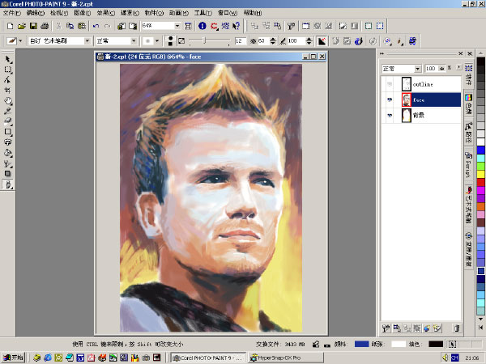Image resolution: width=486 pixels, height=364 pixels.
Task: Open the 帮助 (Help) menu
Action: tap(252, 13)
